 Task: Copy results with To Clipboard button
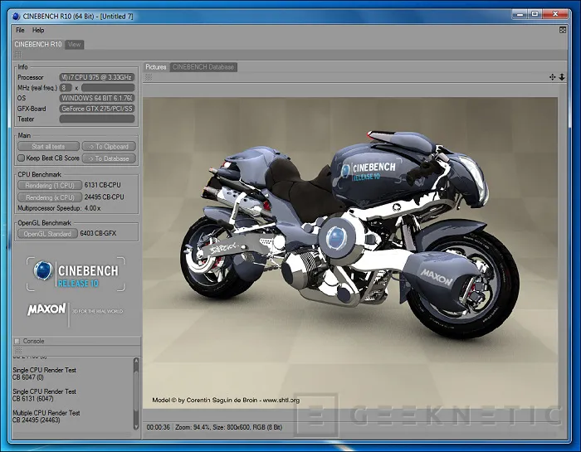point(109,147)
